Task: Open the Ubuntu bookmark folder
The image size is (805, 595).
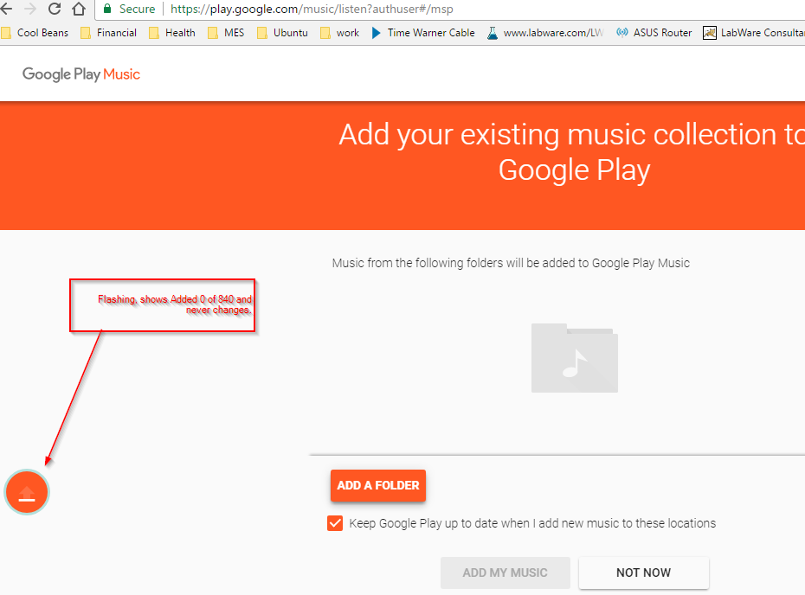Action: click(x=282, y=33)
